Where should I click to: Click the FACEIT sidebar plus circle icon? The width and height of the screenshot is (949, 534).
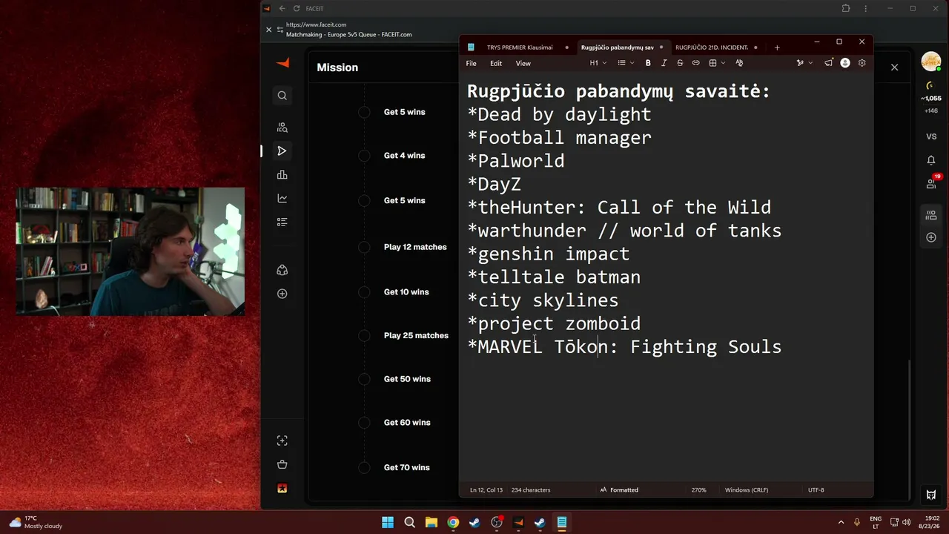pyautogui.click(x=282, y=294)
